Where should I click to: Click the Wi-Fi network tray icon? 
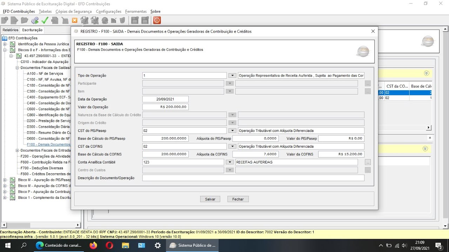coord(397,245)
